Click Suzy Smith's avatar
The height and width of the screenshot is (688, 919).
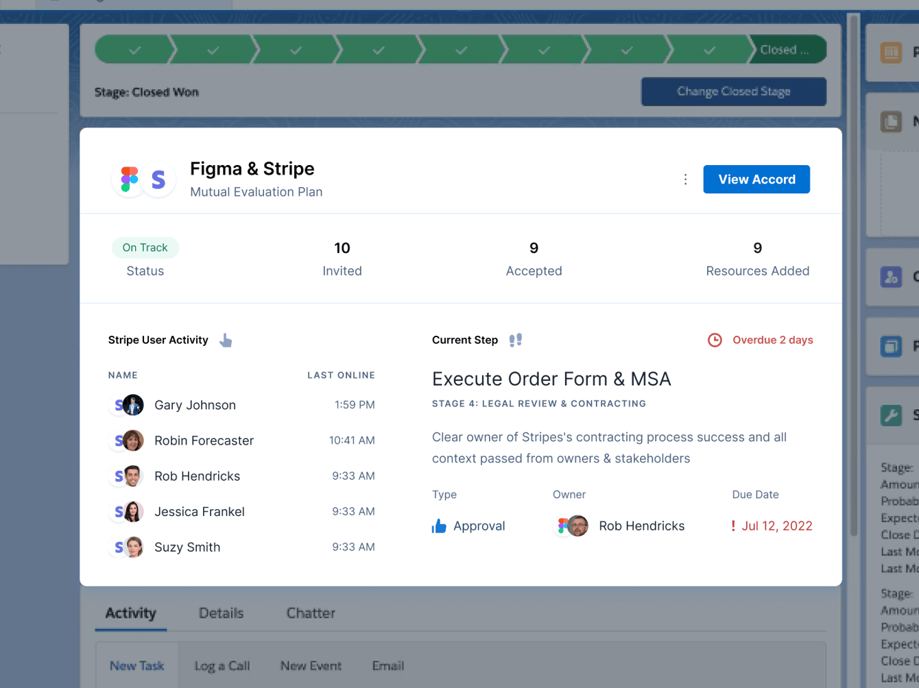(x=132, y=548)
